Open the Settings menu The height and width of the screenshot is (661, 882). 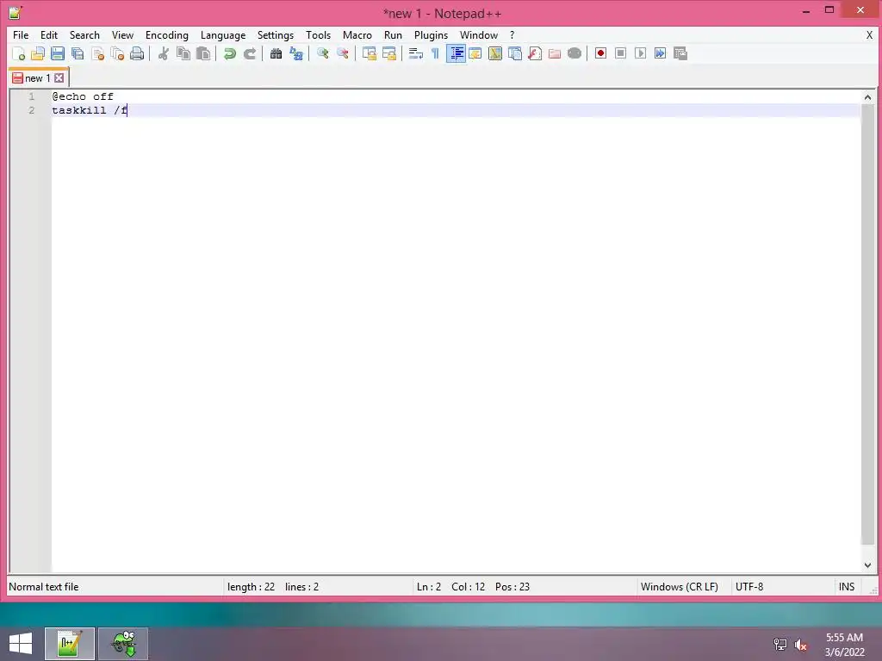[x=276, y=34]
